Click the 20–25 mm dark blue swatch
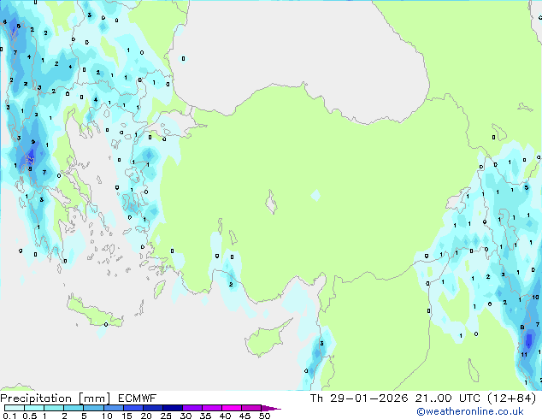The image size is (542, 419). point(153,408)
